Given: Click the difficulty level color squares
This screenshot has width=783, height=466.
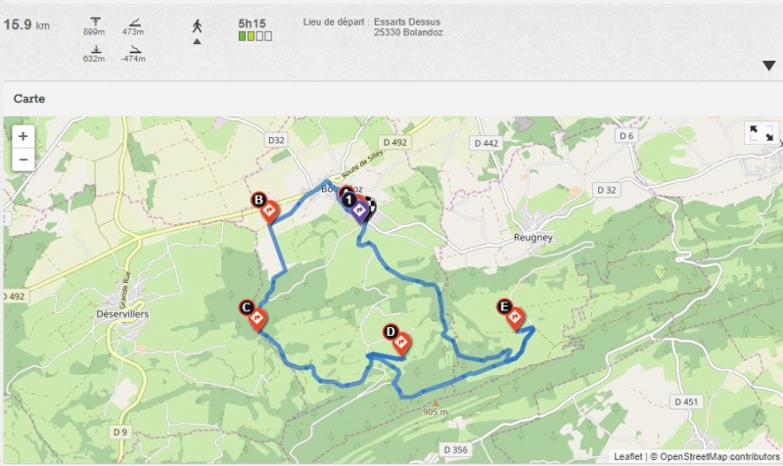Looking at the screenshot, I should coord(255,36).
